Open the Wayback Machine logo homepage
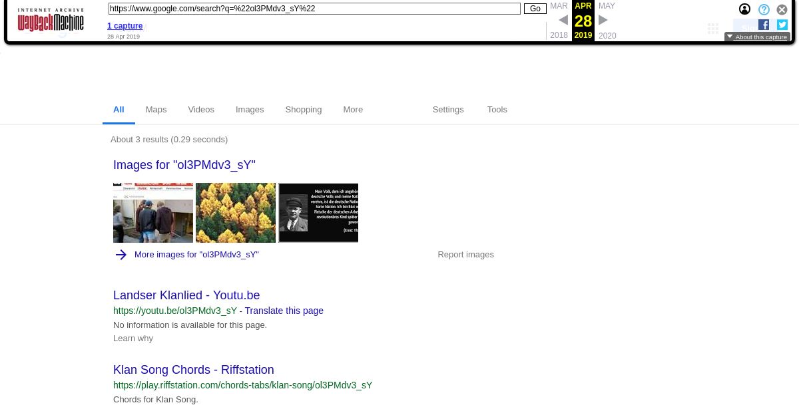Image resolution: width=799 pixels, height=419 pixels. coord(51,20)
